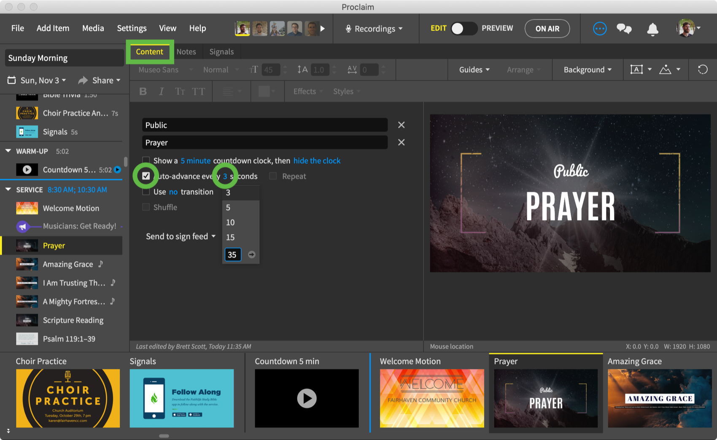Viewport: 717px width, 440px height.
Task: Remove the Public text field
Action: (401, 125)
